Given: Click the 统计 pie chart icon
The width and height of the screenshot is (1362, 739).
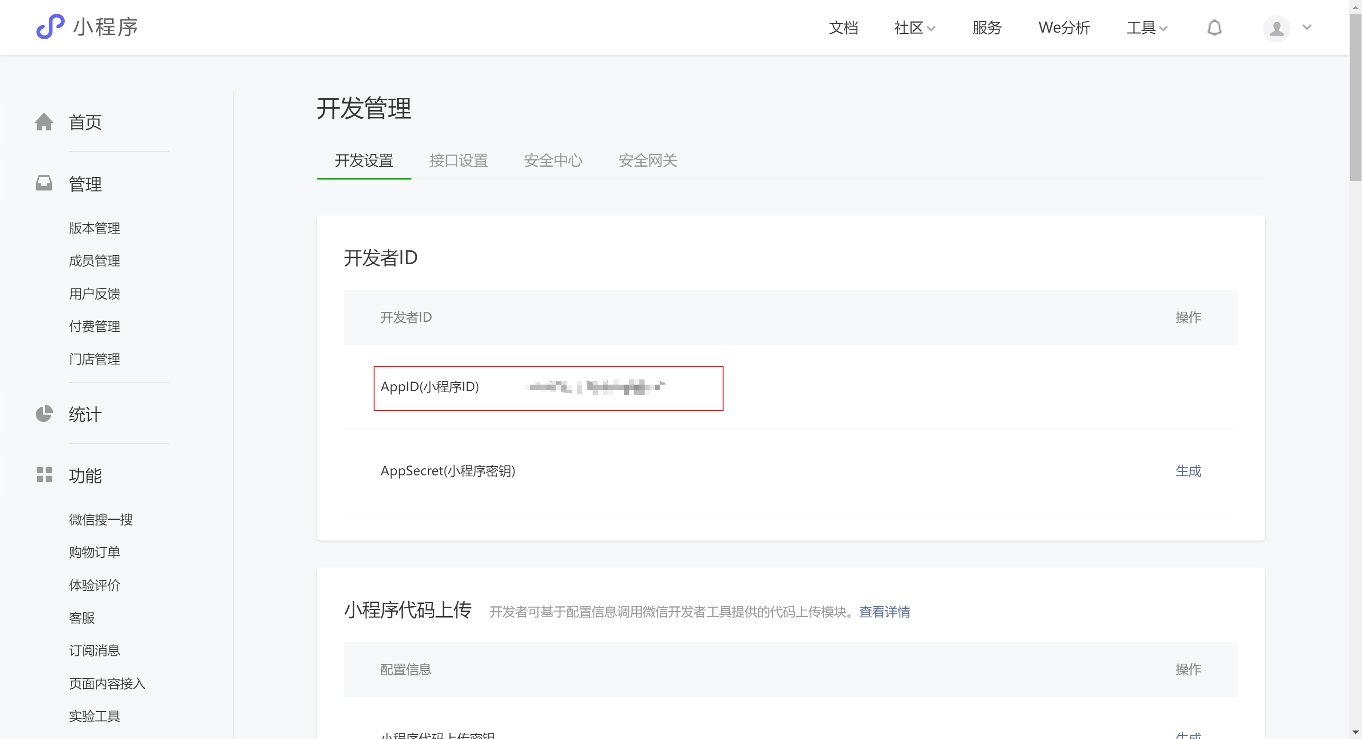Looking at the screenshot, I should point(44,413).
